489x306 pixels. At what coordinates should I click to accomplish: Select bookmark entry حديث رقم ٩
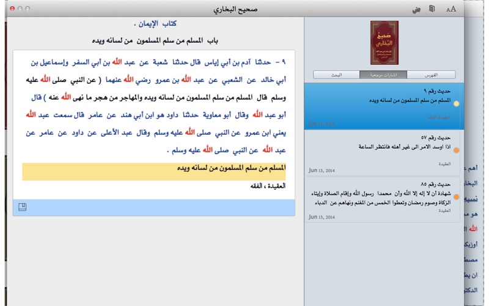pos(384,106)
